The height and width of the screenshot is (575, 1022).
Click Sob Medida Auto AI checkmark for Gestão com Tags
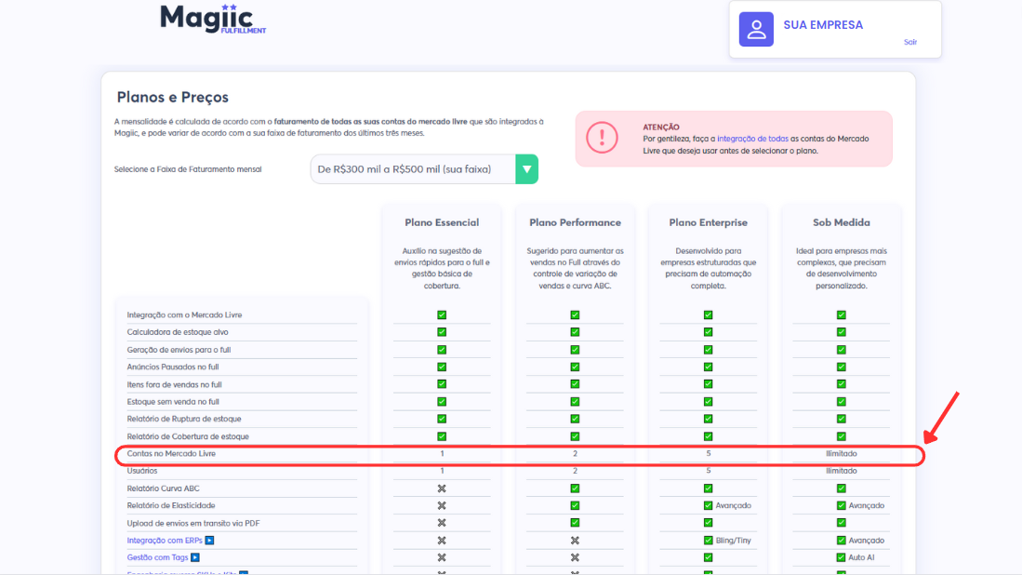841,557
